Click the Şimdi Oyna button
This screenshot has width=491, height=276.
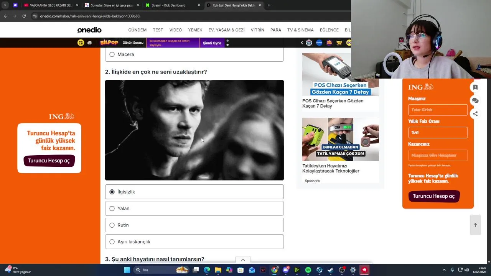212,43
